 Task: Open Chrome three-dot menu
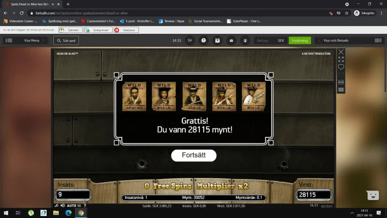pos(382,13)
